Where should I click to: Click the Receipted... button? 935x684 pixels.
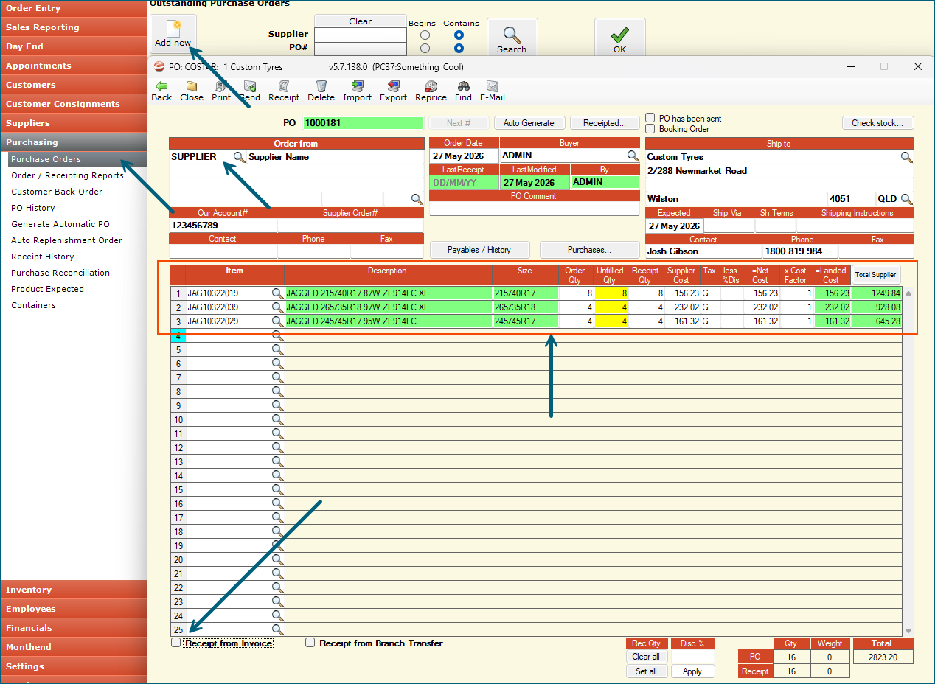coord(605,123)
